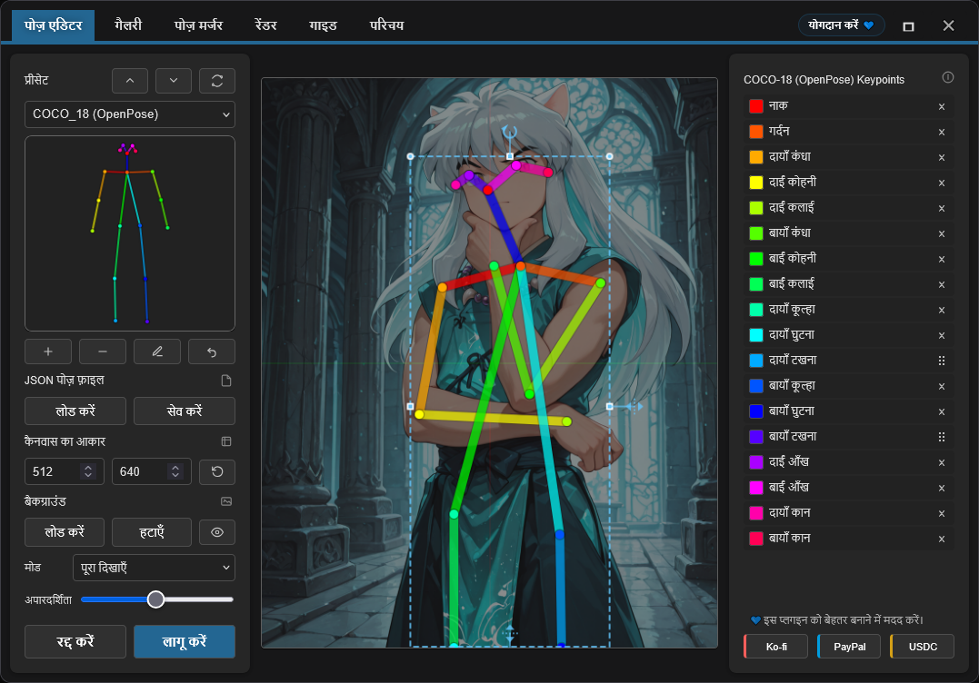Select next preset with down chevron
This screenshot has height=683, width=979.
click(x=174, y=81)
